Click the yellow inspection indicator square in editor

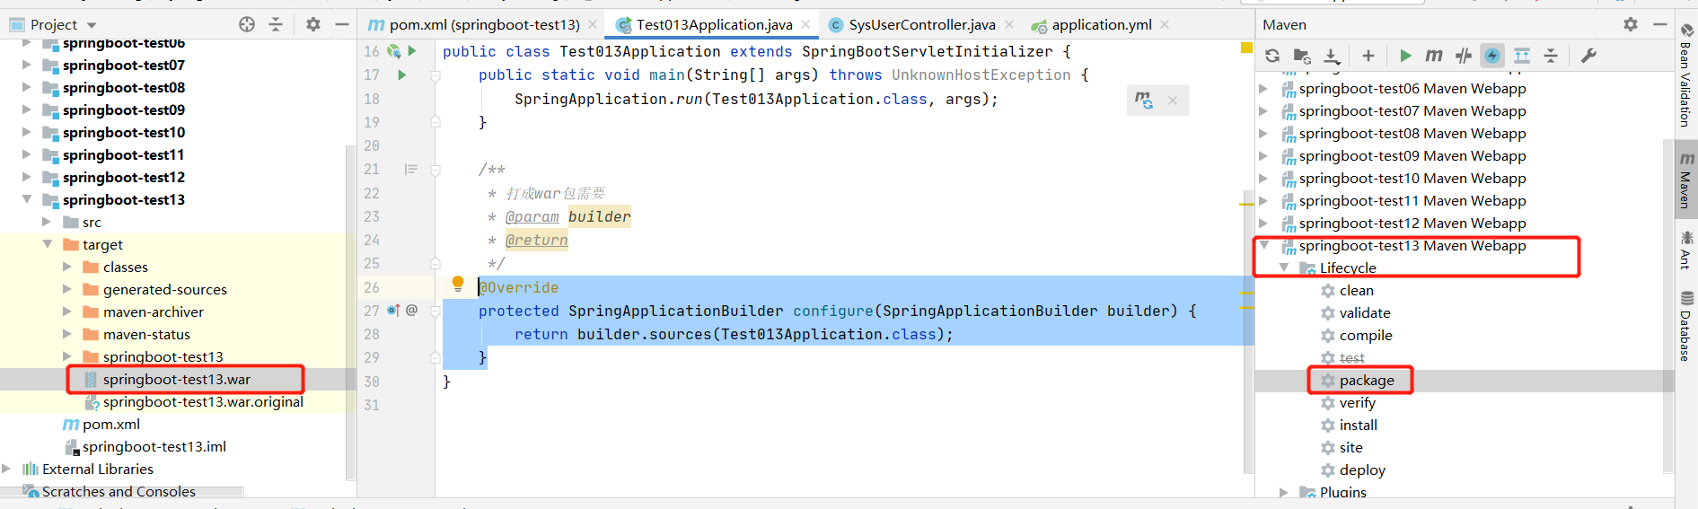tap(1246, 48)
